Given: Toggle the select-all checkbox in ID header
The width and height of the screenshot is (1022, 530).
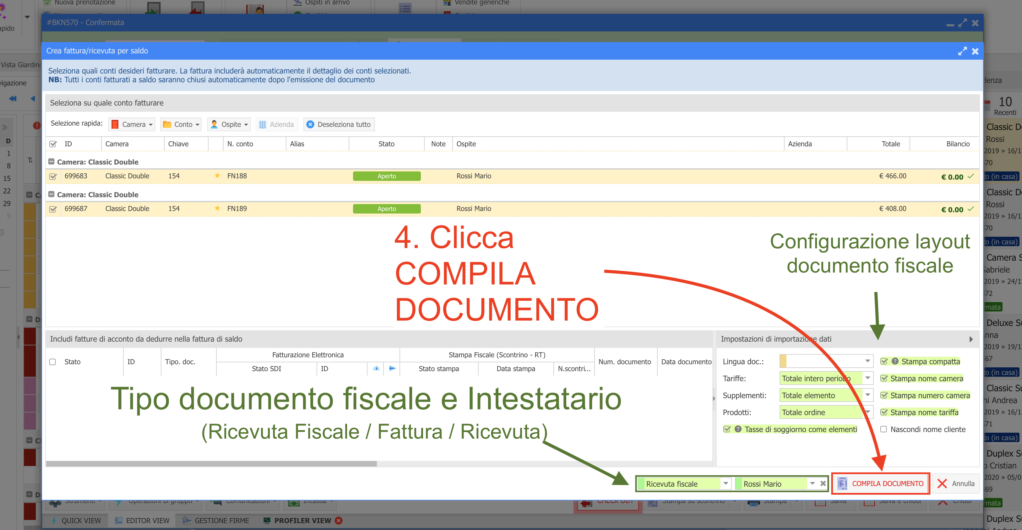Looking at the screenshot, I should (53, 144).
